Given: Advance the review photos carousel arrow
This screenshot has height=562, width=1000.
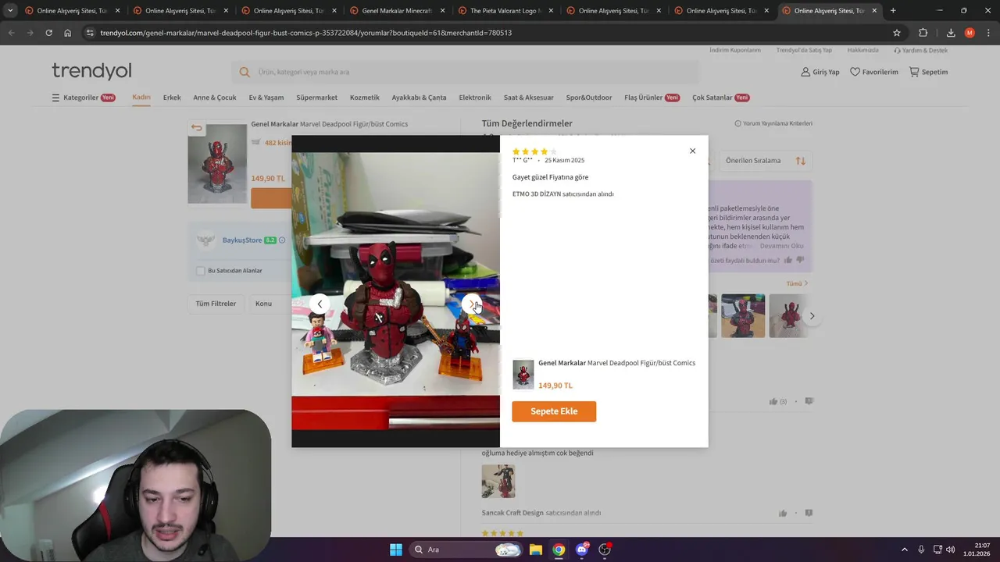Looking at the screenshot, I should click(x=812, y=316).
